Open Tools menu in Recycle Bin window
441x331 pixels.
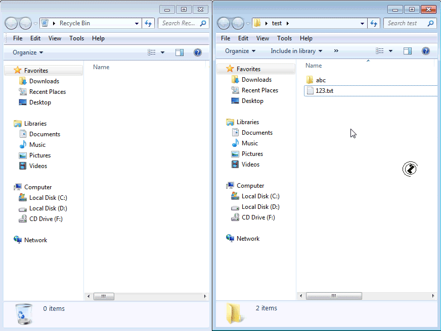point(77,38)
